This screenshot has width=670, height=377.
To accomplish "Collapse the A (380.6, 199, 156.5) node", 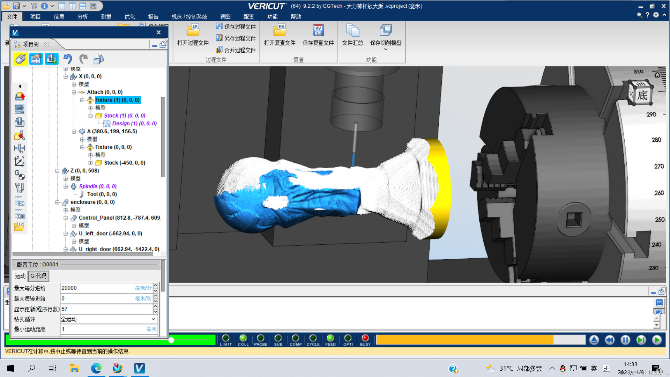I will (74, 132).
